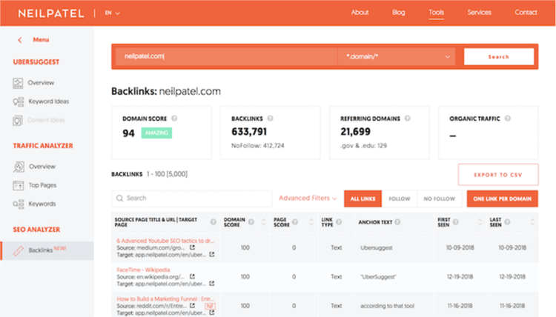Click the white Search button

pyautogui.click(x=499, y=57)
